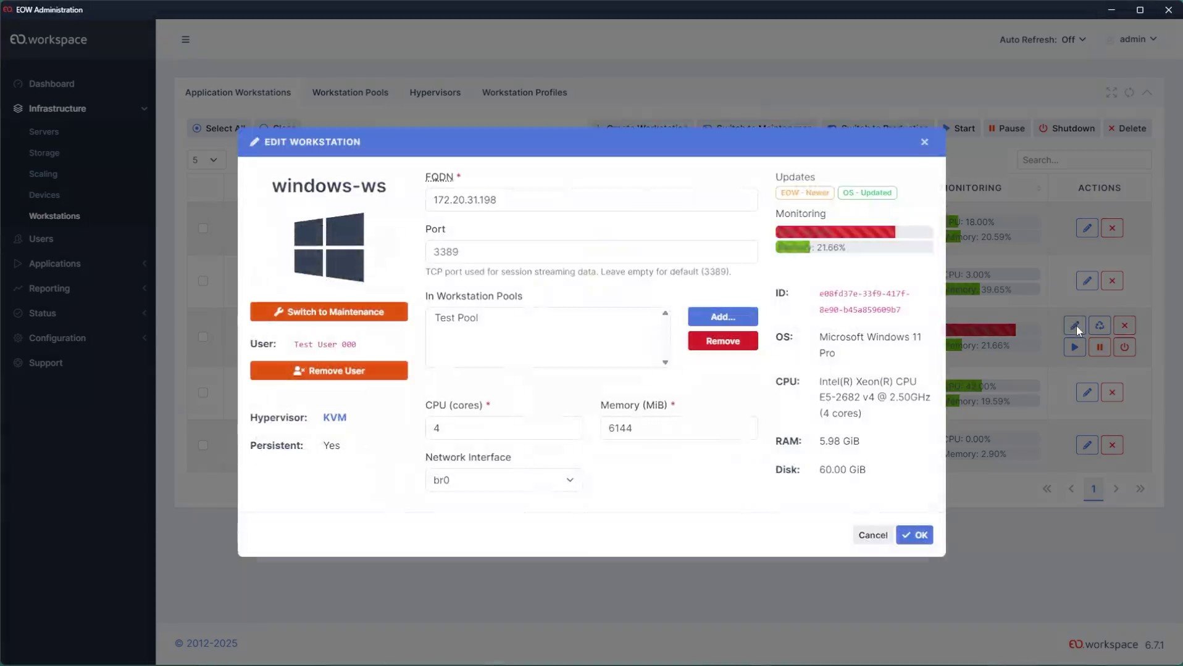This screenshot has width=1183, height=666.
Task: Click the Infrastructure layers icon
Action: click(x=18, y=109)
